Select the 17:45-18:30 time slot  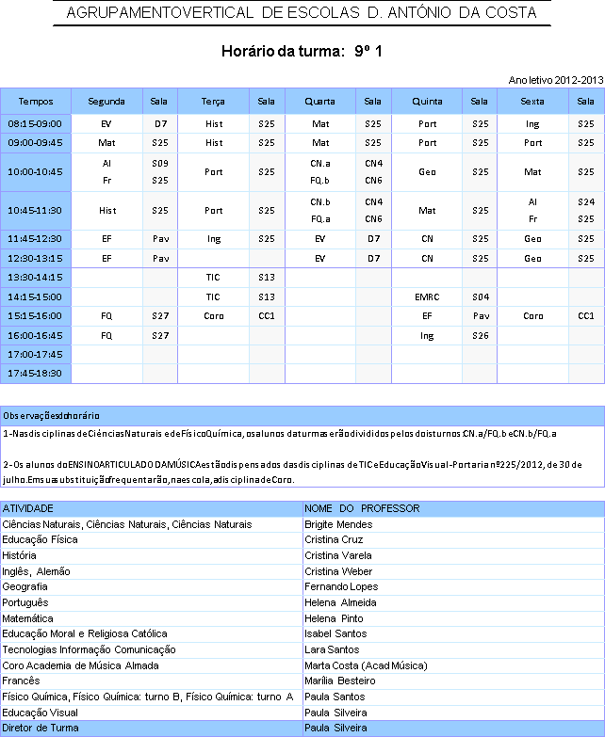tap(36, 374)
